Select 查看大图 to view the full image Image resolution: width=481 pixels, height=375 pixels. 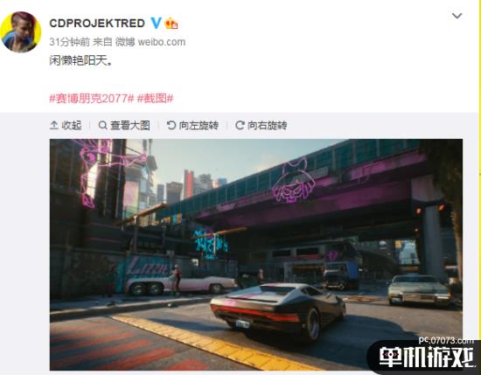(130, 125)
